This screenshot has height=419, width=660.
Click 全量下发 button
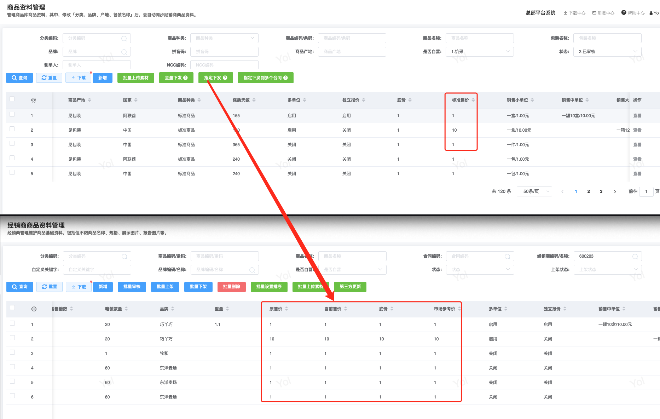176,78
